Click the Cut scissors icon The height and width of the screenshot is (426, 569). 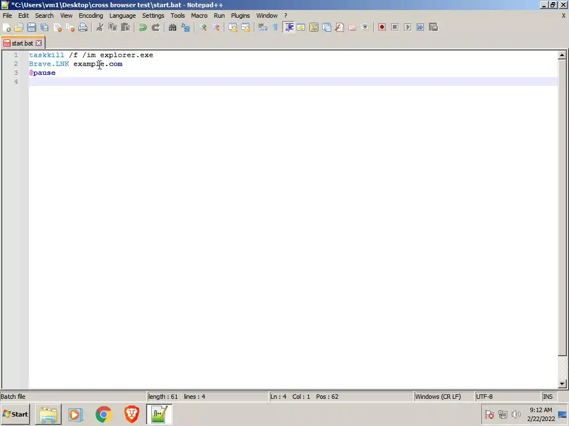click(100, 28)
